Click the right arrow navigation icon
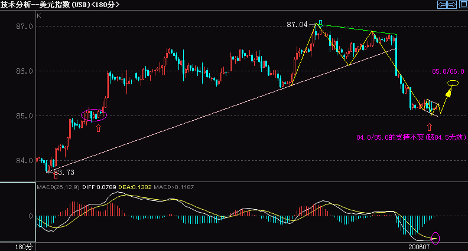468x251 pixels. 451,5
